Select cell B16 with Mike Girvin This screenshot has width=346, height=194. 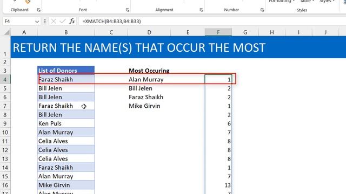coord(66,185)
